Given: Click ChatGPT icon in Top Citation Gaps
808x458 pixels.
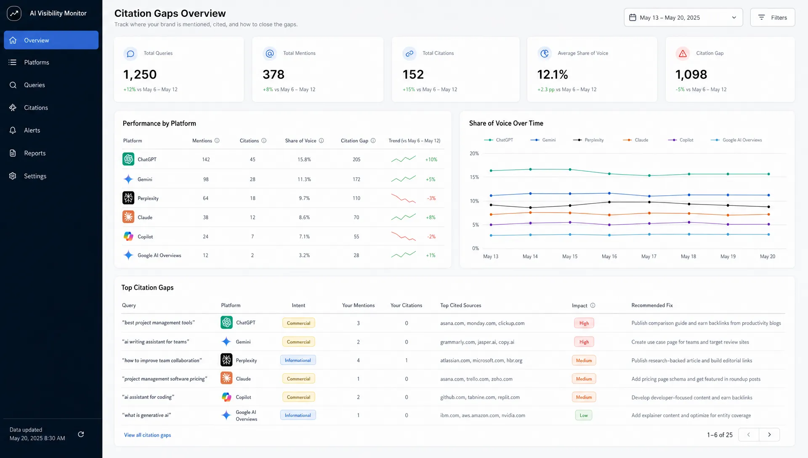Looking at the screenshot, I should pyautogui.click(x=226, y=322).
